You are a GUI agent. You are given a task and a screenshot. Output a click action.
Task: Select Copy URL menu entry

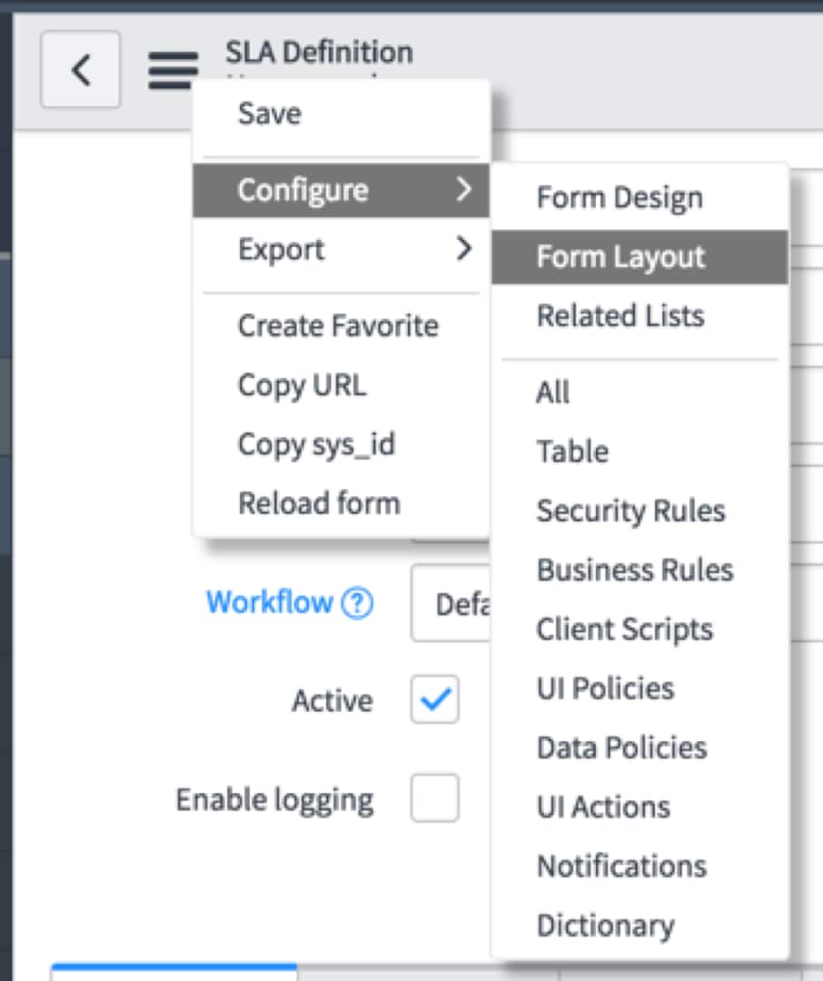[x=341, y=385]
